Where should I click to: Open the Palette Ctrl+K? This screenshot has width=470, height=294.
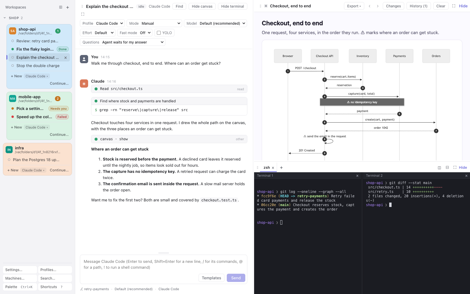click(x=20, y=287)
